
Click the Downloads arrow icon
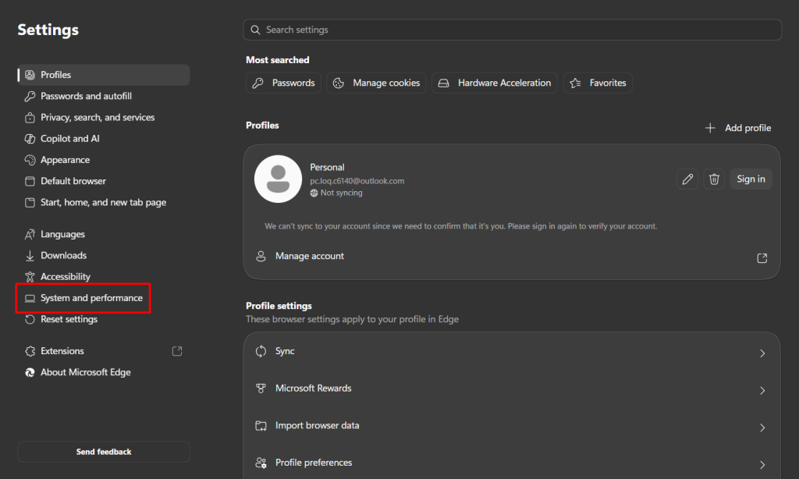(x=30, y=256)
